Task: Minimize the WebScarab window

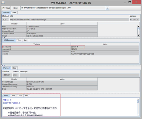Action: (x=125, y=2)
